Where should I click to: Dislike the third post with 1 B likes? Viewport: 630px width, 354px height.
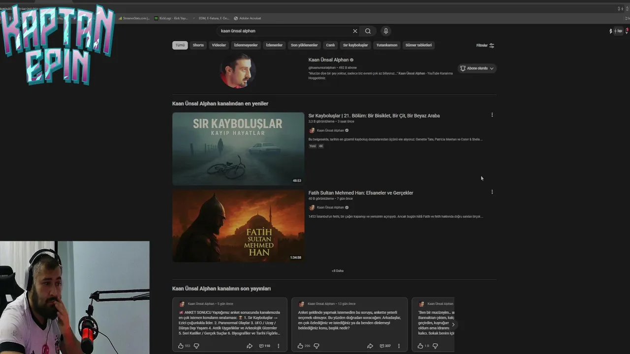click(435, 346)
